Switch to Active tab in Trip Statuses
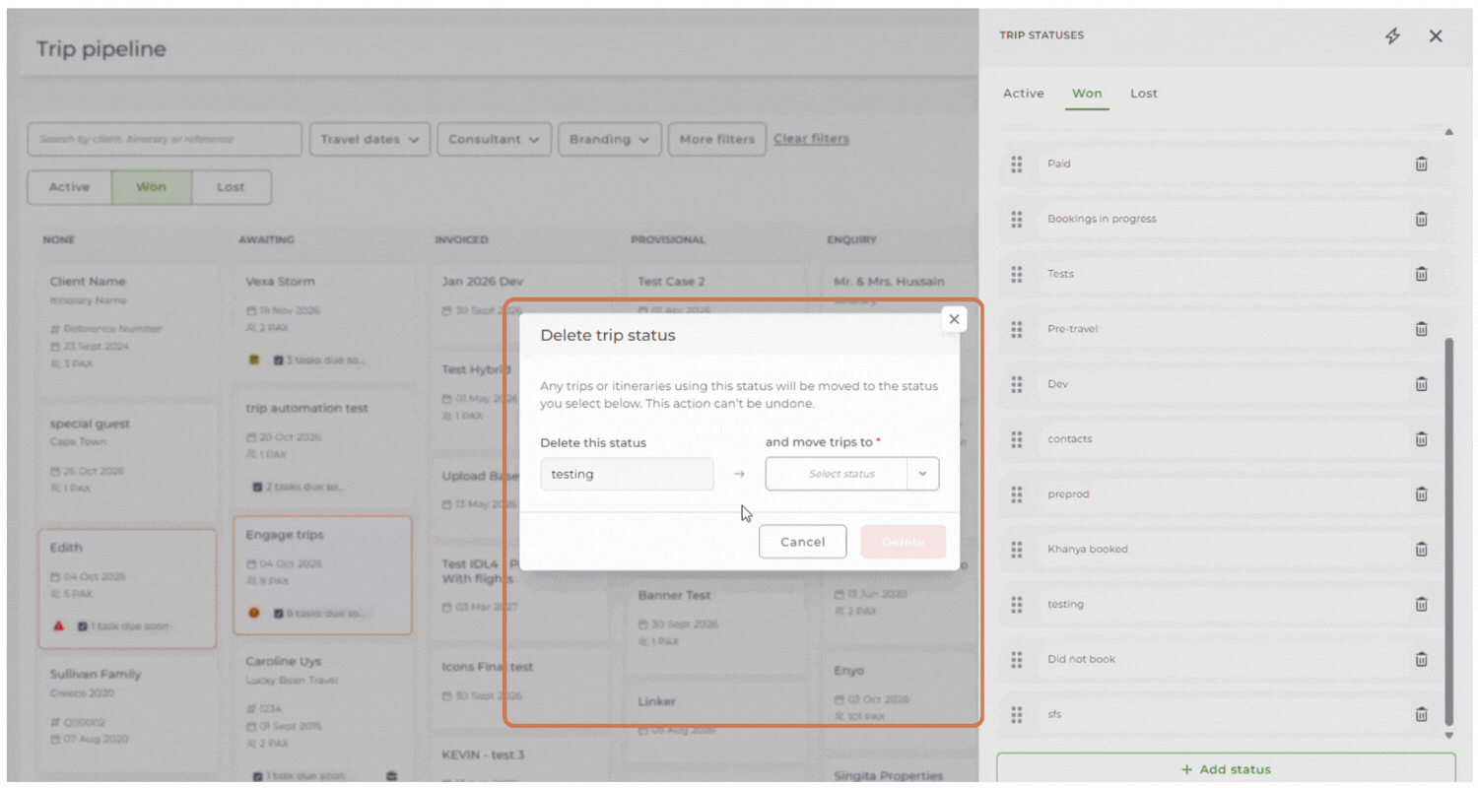The image size is (1478, 788). click(x=1023, y=94)
